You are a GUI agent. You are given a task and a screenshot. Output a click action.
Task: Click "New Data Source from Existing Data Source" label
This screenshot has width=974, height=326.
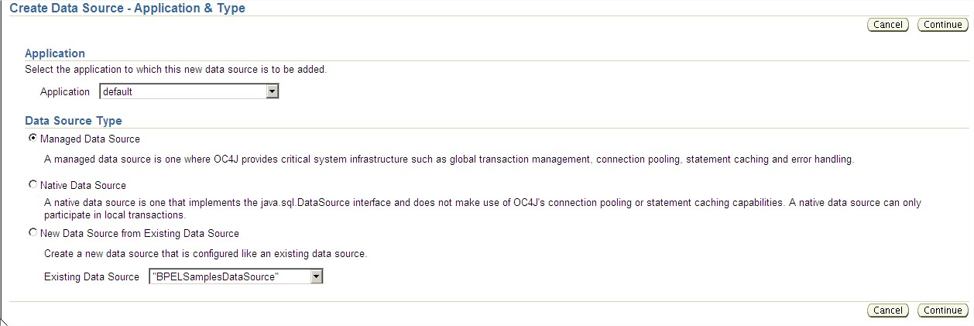tap(139, 233)
